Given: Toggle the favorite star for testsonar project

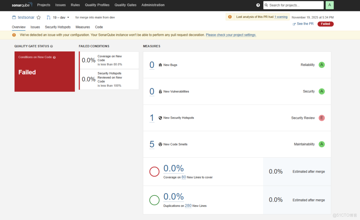Looking at the screenshot, I should click(38, 17).
